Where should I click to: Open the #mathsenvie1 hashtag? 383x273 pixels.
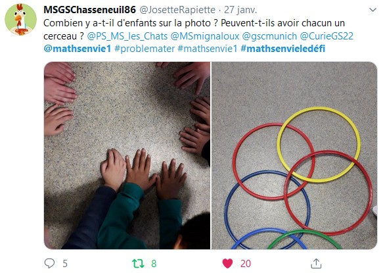click(x=208, y=49)
